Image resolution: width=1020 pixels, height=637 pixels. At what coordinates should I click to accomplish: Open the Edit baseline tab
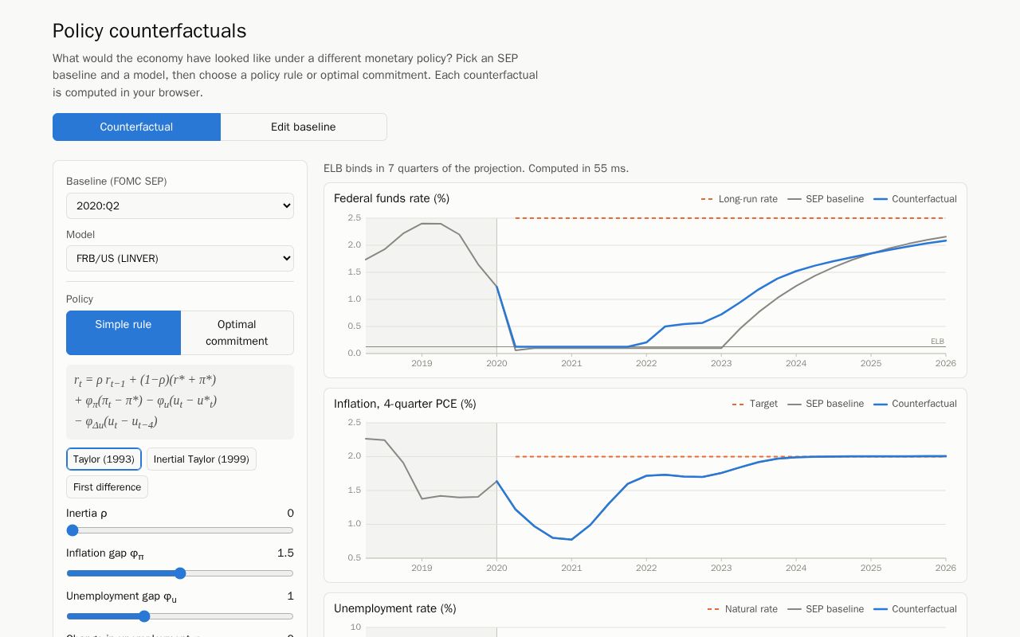(304, 127)
